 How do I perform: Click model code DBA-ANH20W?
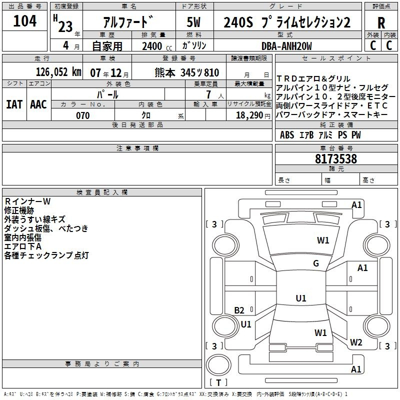pyautogui.click(x=286, y=46)
